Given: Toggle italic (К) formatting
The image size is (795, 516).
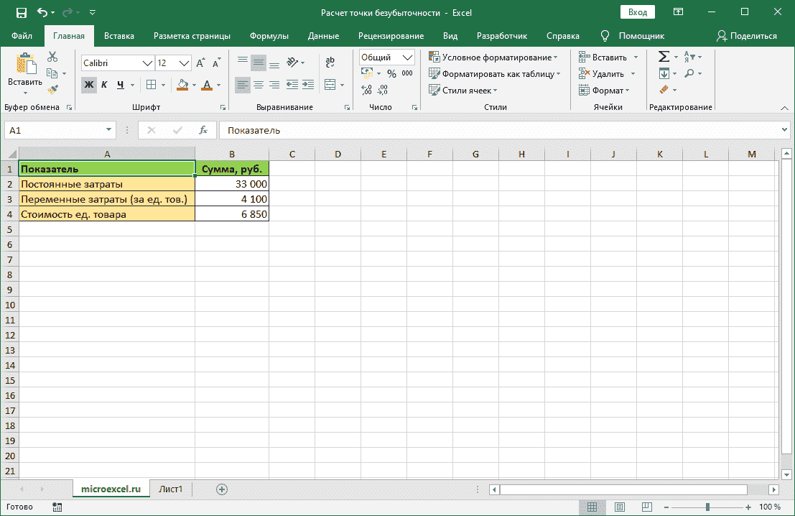Looking at the screenshot, I should pyautogui.click(x=104, y=85).
